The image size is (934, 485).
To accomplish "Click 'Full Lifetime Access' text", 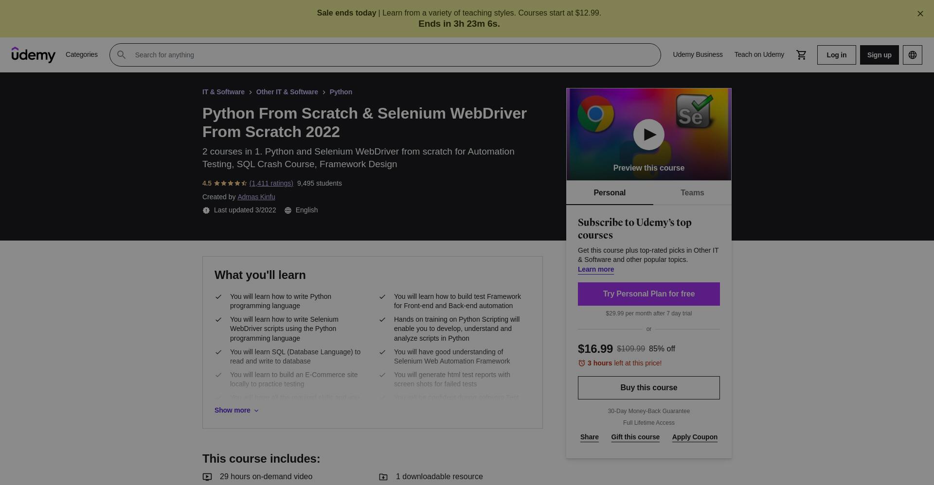I will coord(648,423).
